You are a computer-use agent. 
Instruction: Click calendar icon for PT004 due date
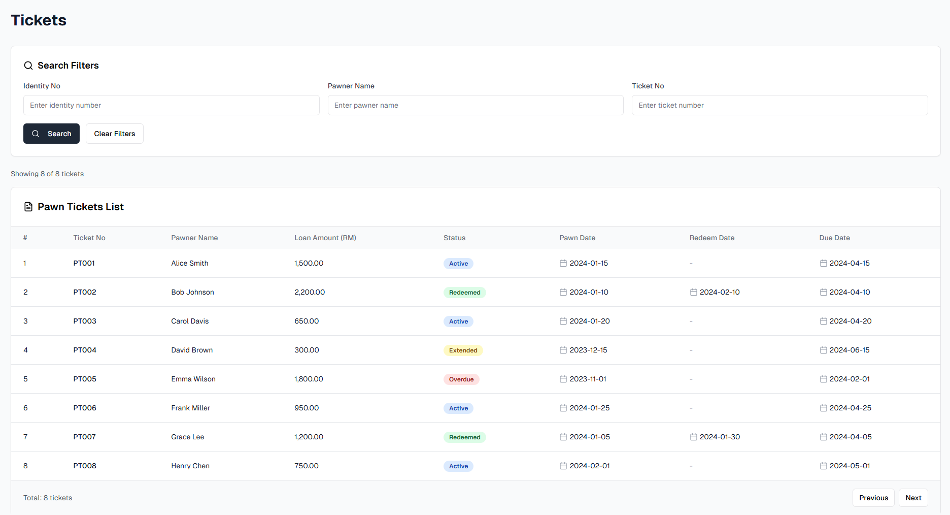click(x=823, y=350)
